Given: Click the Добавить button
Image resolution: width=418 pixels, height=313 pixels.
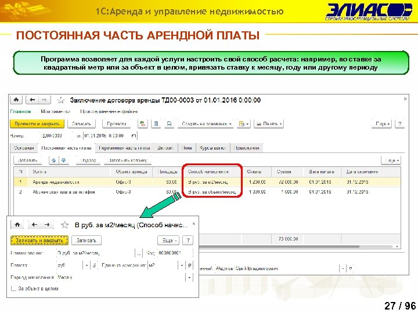Looking at the screenshot, I should pos(28,160).
